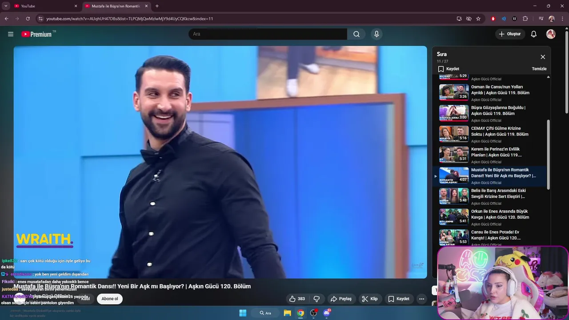
Task: Open YouTube notifications bell
Action: pyautogui.click(x=534, y=34)
